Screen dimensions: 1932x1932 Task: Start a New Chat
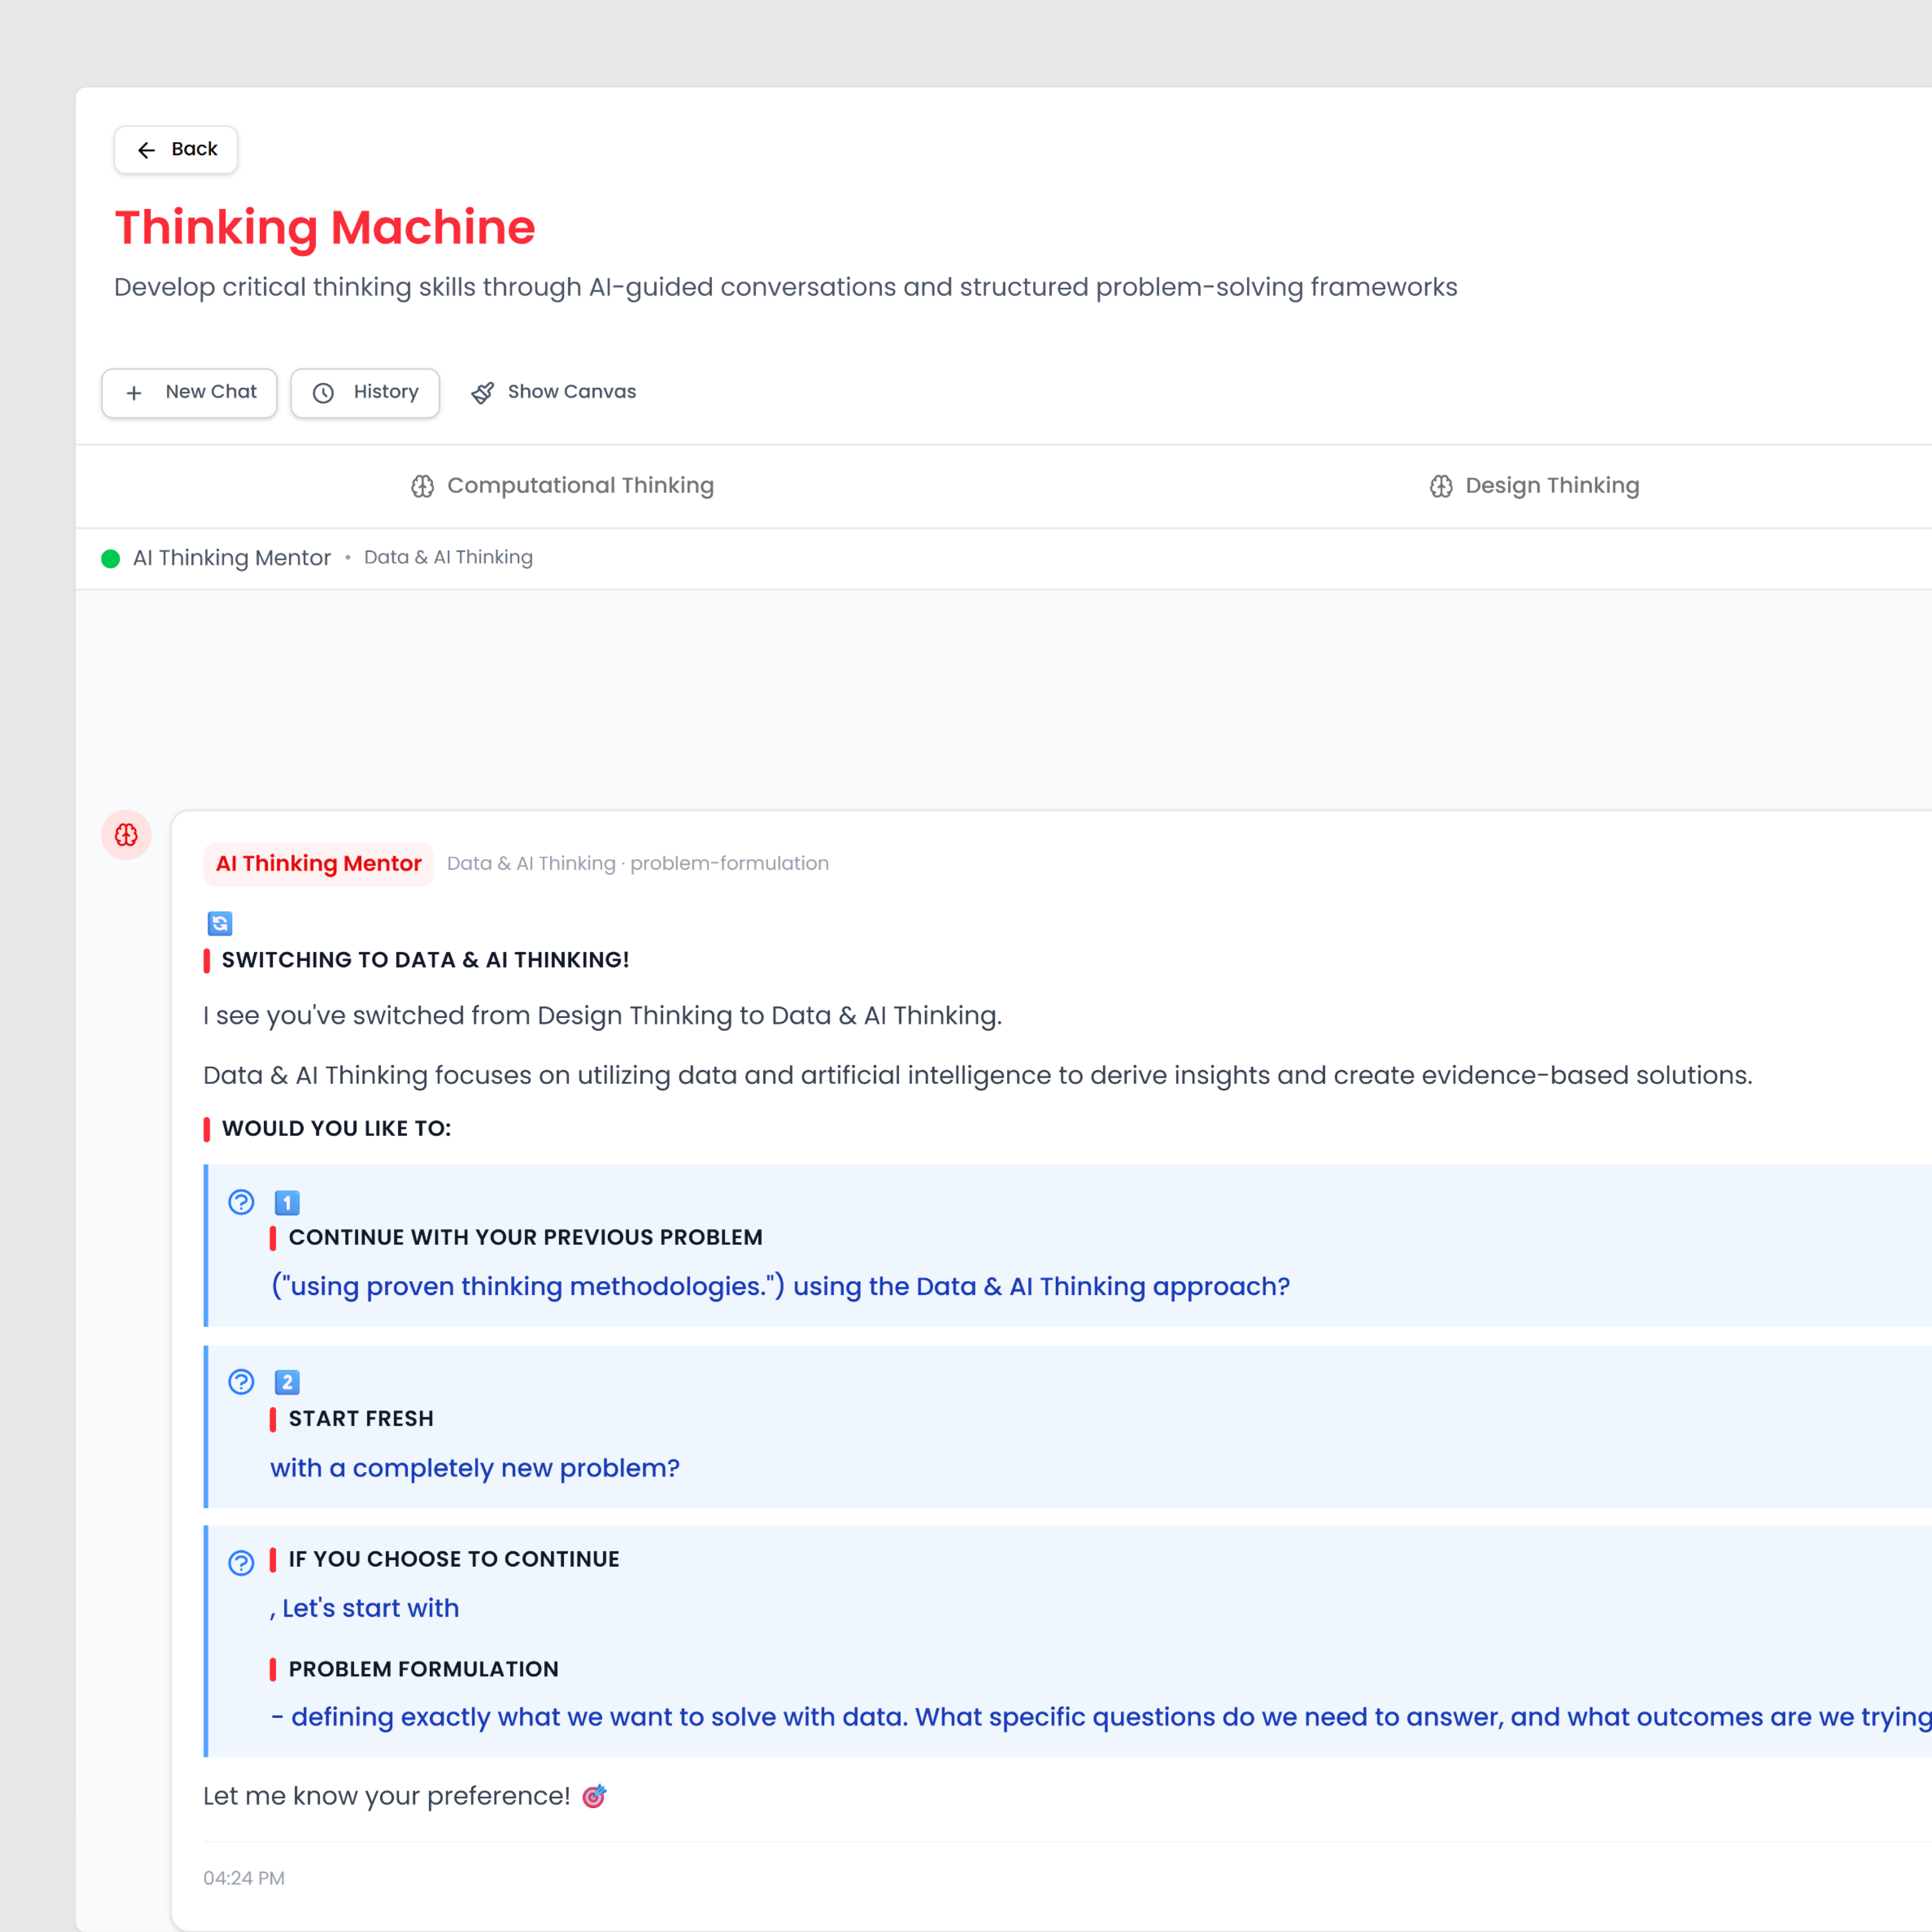click(189, 392)
